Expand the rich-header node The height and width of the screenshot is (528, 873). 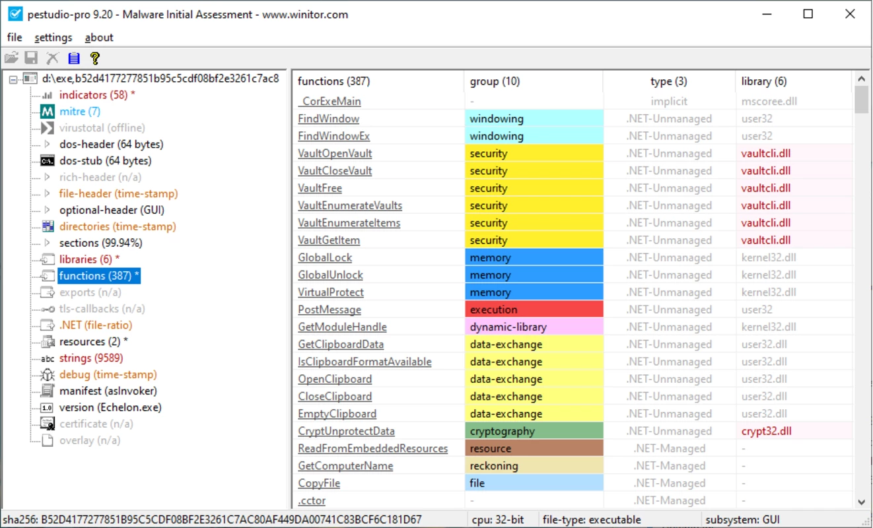click(47, 178)
